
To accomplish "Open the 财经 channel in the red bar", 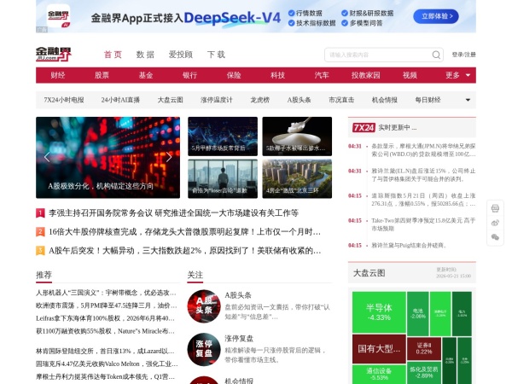I will [58, 75].
